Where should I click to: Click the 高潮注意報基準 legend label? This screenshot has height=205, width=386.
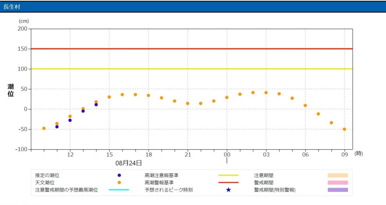(x=161, y=176)
